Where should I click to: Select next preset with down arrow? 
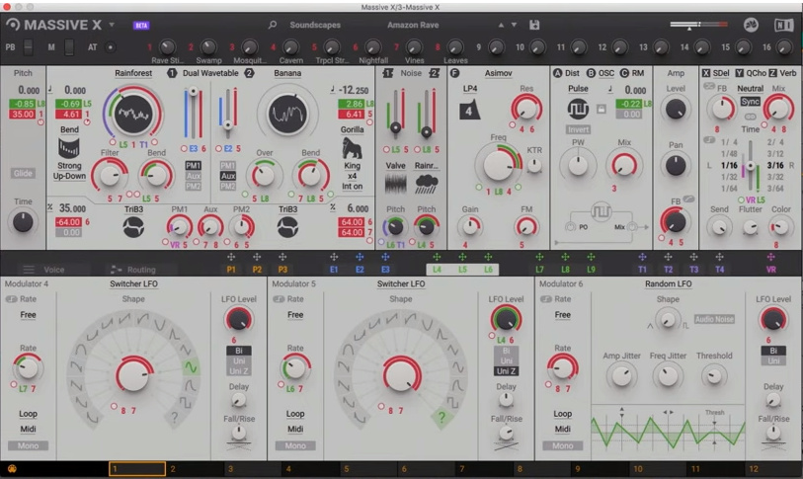pos(514,25)
